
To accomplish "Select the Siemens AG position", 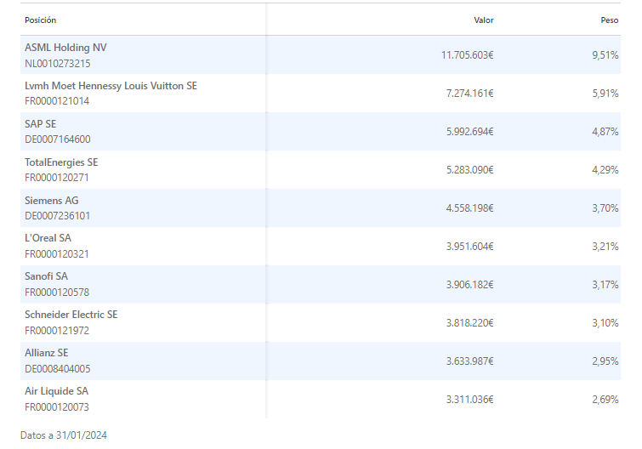I will [52, 201].
